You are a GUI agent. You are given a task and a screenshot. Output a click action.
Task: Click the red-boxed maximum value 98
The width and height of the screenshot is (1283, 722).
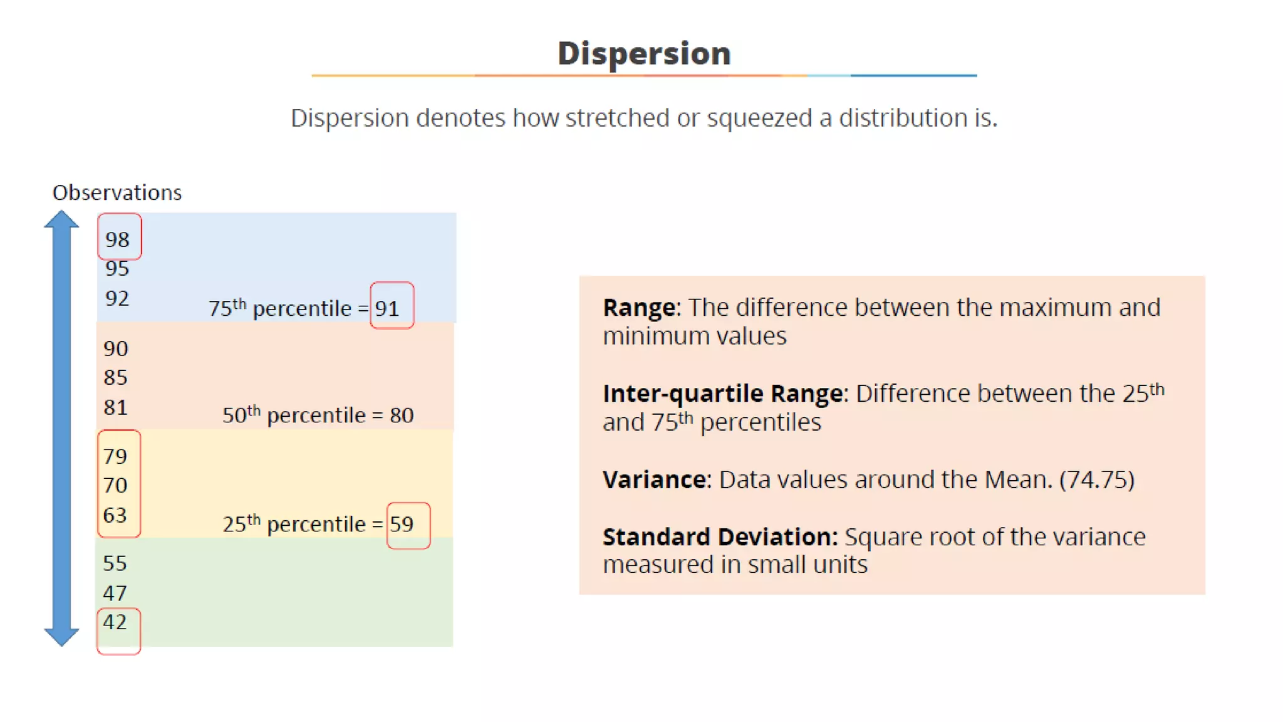pyautogui.click(x=118, y=238)
